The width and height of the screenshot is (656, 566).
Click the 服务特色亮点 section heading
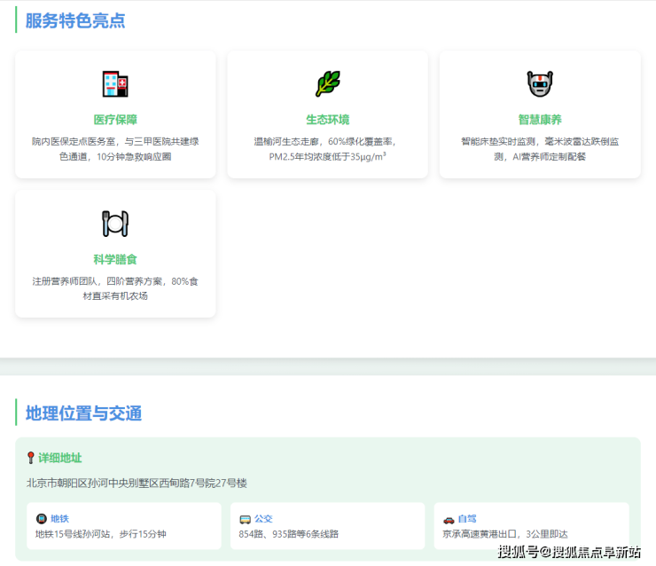point(75,20)
